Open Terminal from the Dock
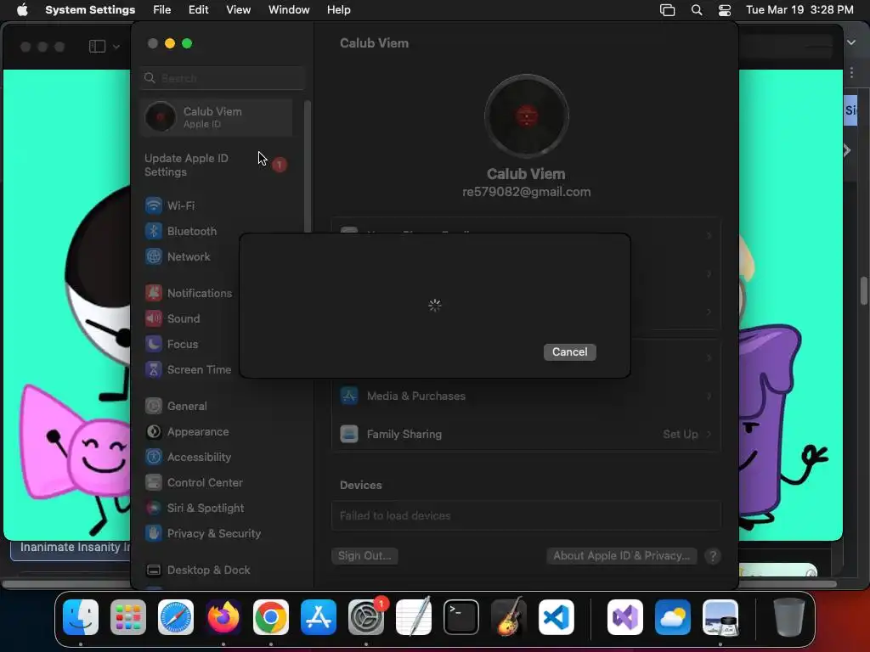870x652 pixels. tap(461, 617)
